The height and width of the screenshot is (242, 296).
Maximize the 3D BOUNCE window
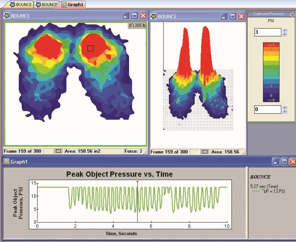tap(233, 17)
